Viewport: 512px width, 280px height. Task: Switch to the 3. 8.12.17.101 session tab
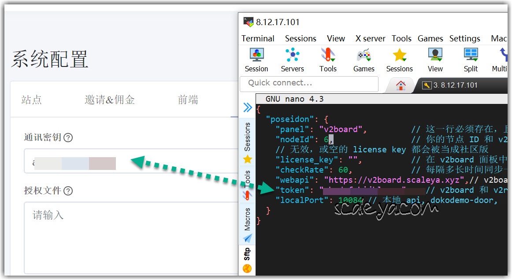[x=454, y=85]
